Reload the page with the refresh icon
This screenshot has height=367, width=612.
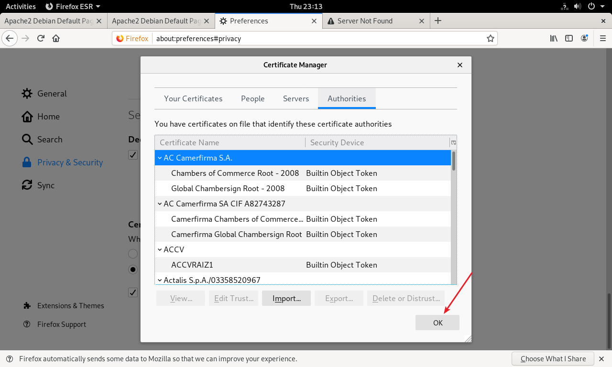[41, 38]
